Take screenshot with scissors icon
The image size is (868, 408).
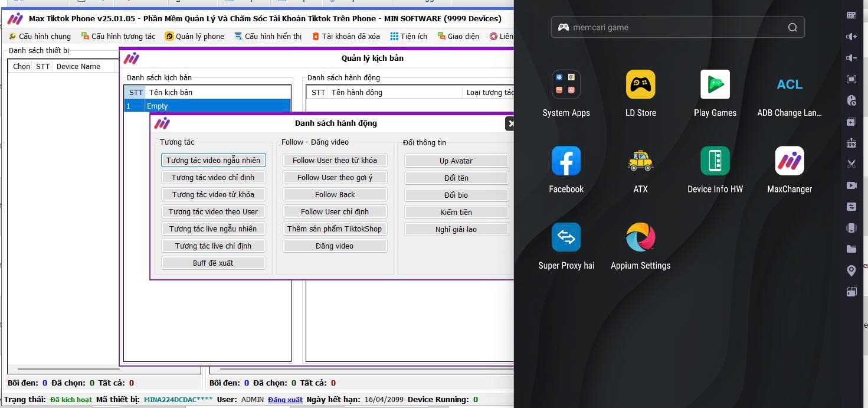(x=851, y=164)
